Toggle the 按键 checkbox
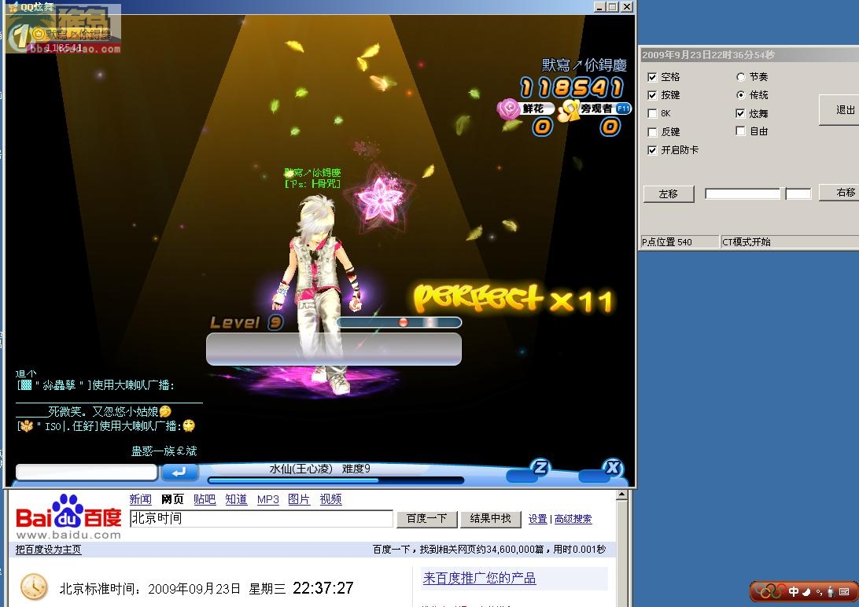This screenshot has height=607, width=859. point(652,95)
